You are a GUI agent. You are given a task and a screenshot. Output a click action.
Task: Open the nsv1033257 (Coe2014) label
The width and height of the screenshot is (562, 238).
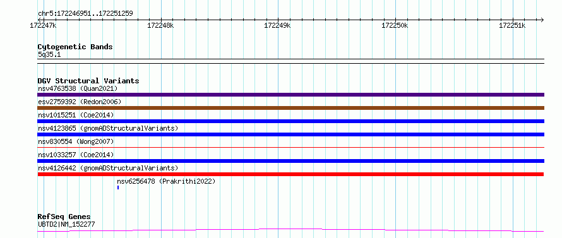coord(76,155)
